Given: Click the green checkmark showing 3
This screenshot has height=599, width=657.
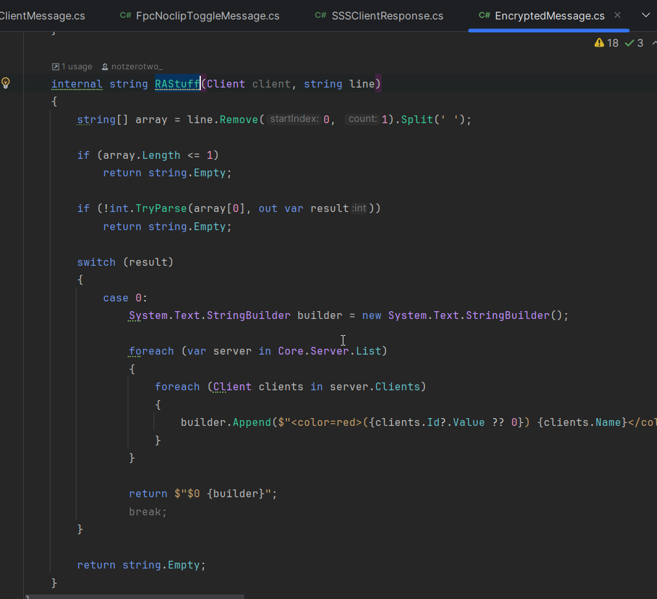Looking at the screenshot, I should pos(634,43).
